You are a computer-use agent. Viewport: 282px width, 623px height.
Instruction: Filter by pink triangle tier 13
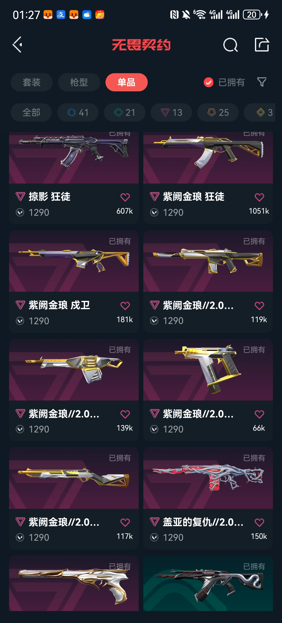point(171,112)
